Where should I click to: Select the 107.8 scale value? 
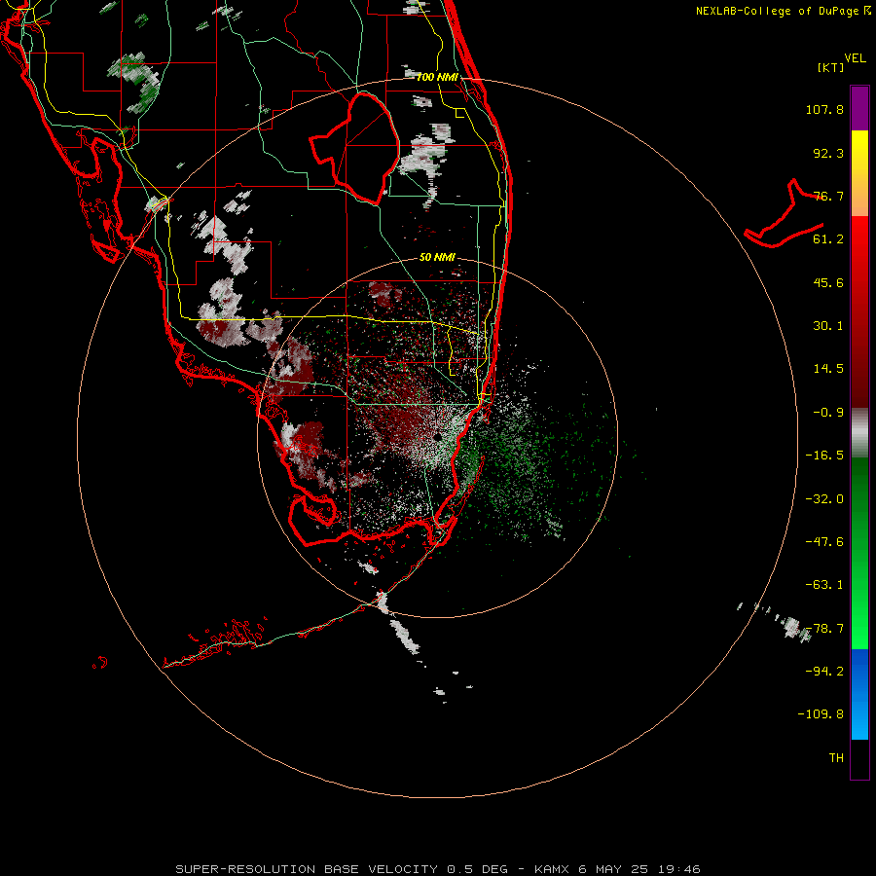tap(824, 109)
